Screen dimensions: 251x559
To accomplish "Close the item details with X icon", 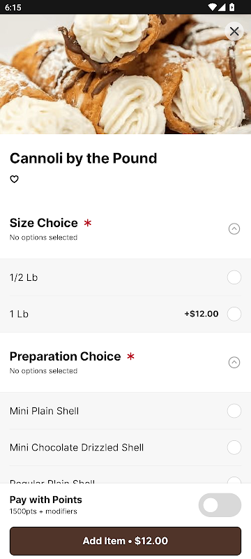I will coord(234,31).
